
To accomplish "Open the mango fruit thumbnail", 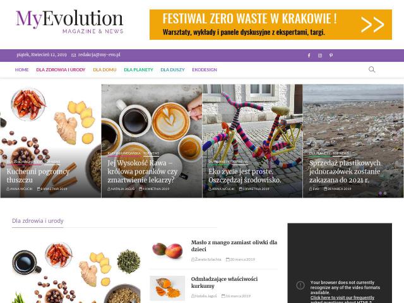I will coord(167,251).
